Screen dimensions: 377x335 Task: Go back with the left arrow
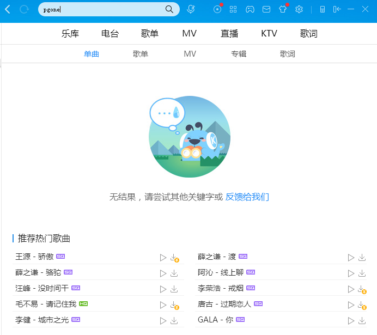tap(8, 10)
